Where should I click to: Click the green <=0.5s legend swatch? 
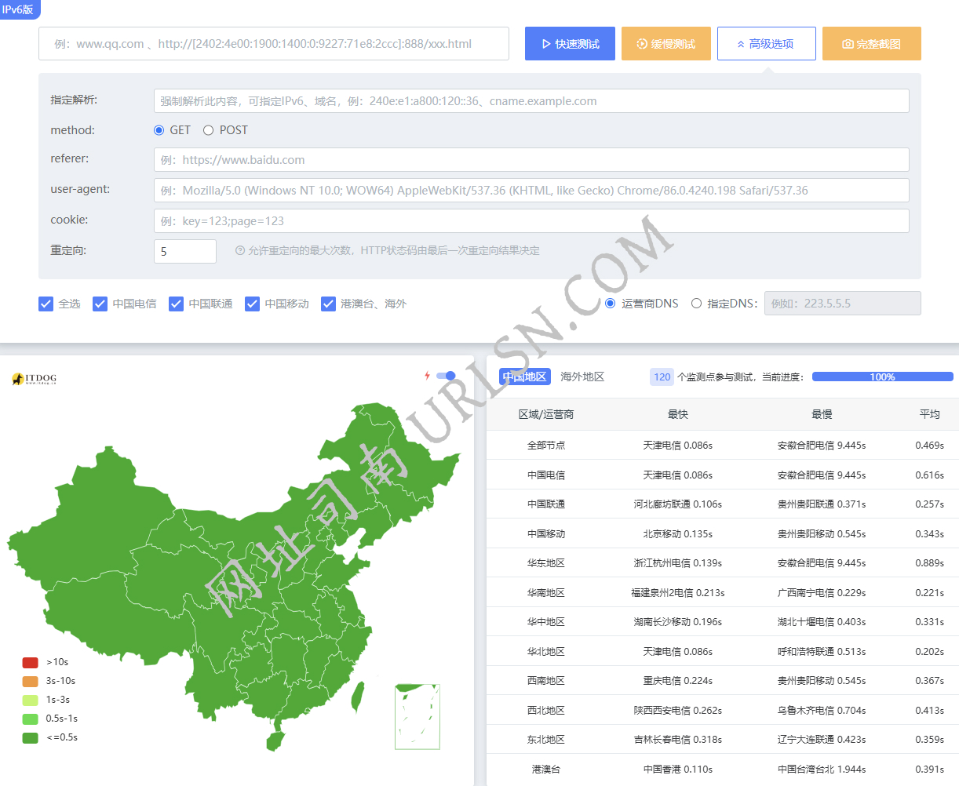(30, 737)
